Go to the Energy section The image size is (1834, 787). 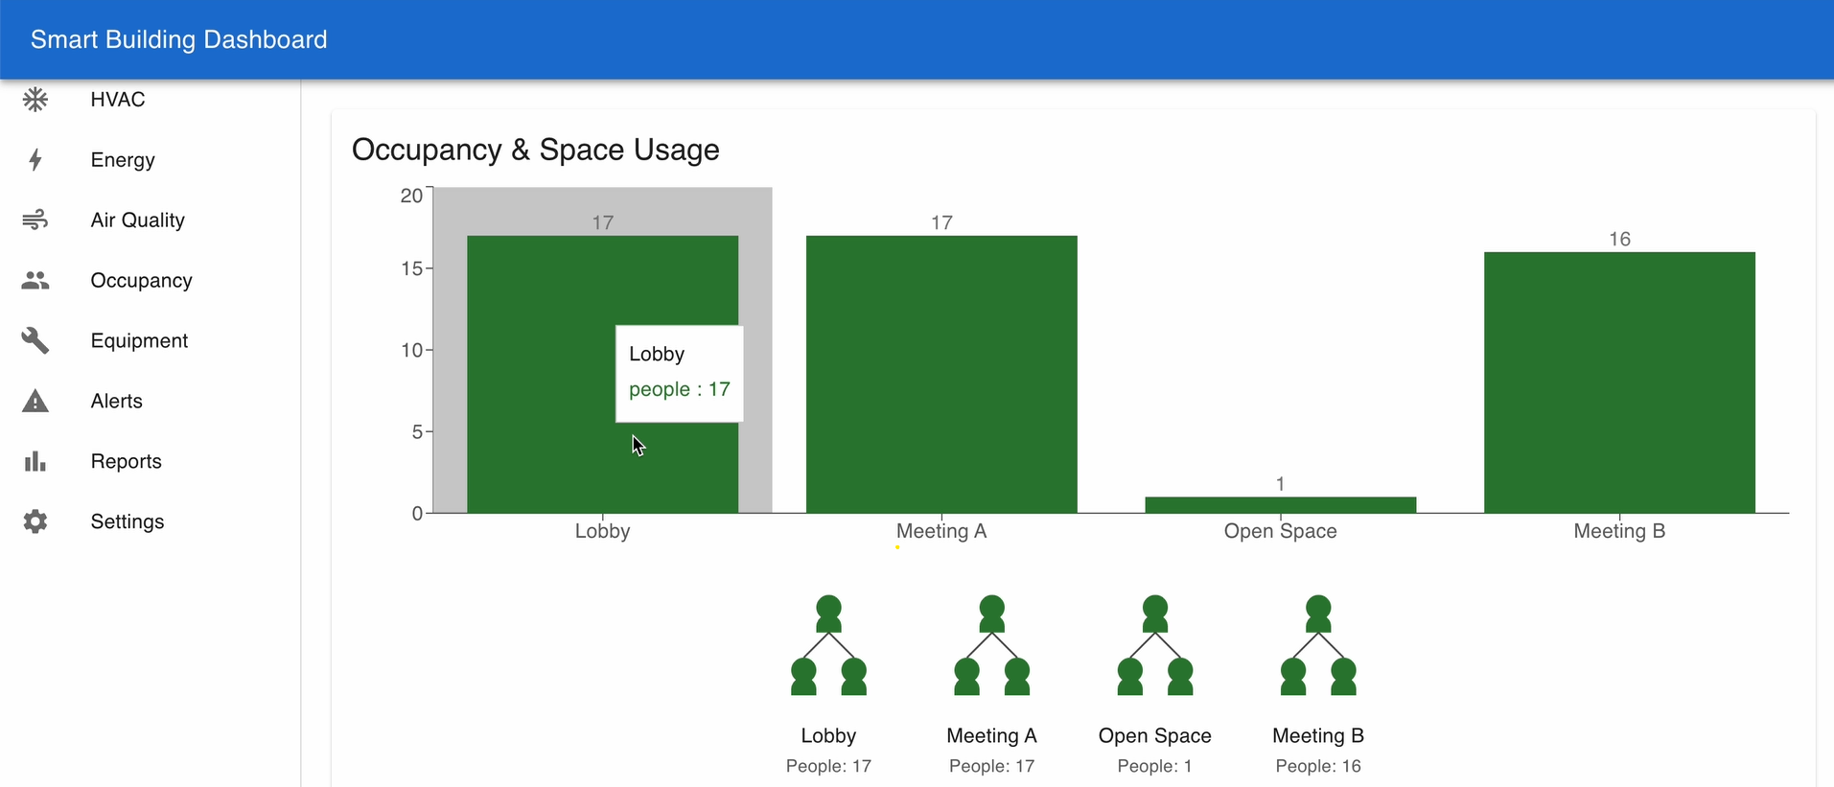[x=150, y=160]
